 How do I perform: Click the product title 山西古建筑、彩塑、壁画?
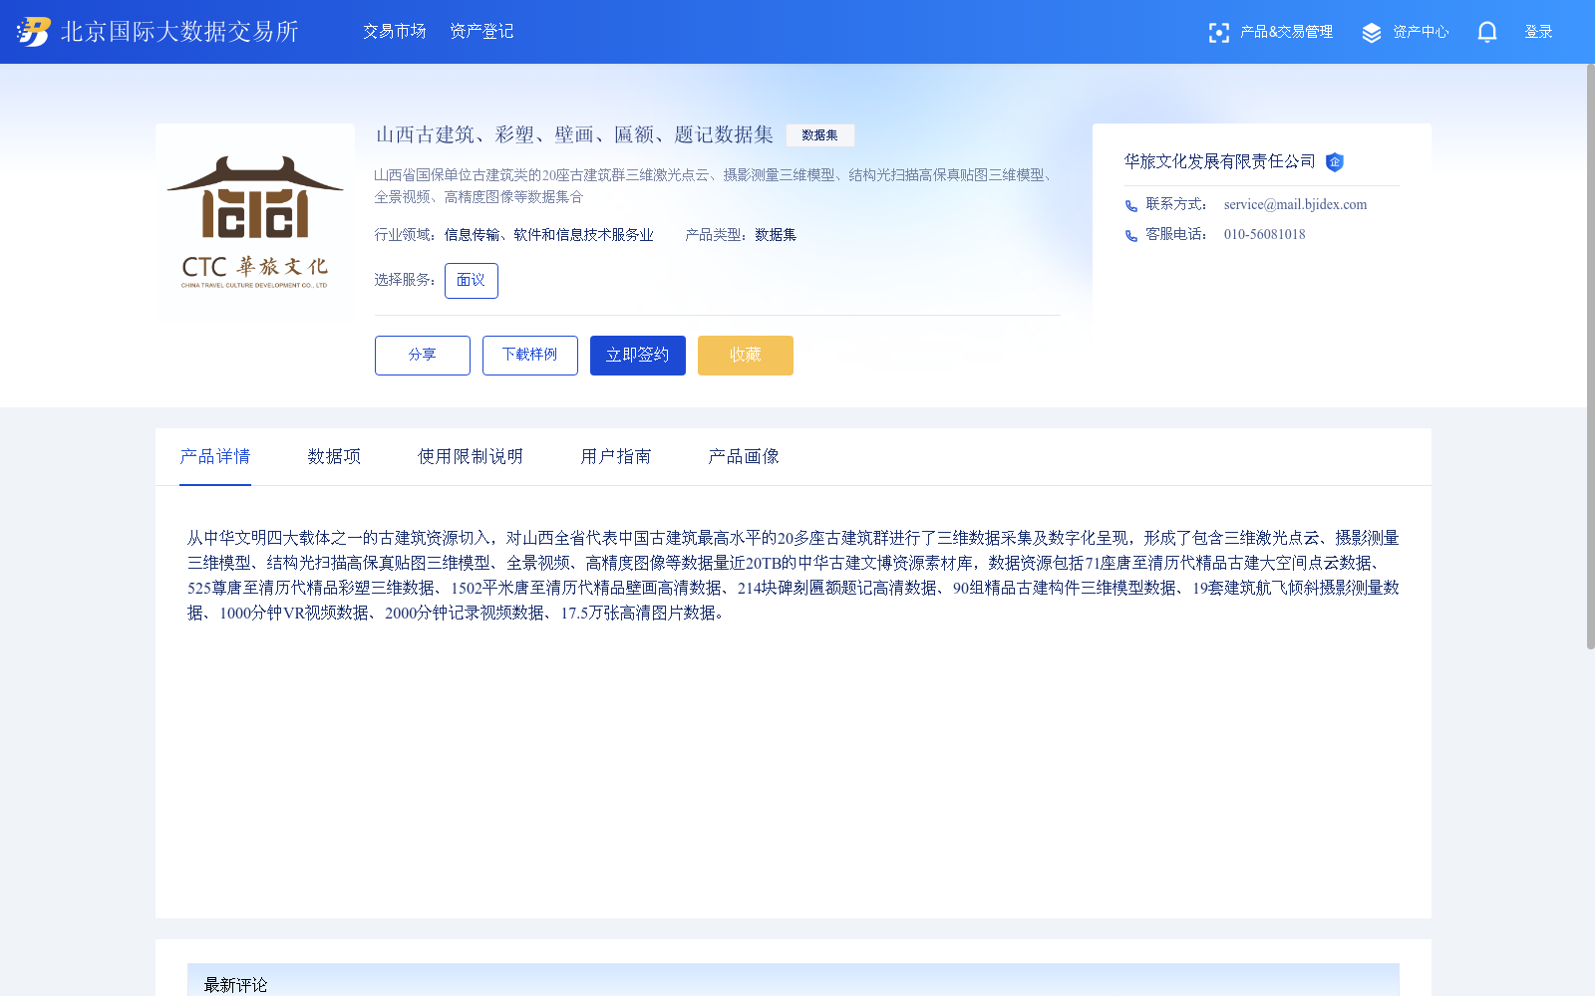coord(574,134)
